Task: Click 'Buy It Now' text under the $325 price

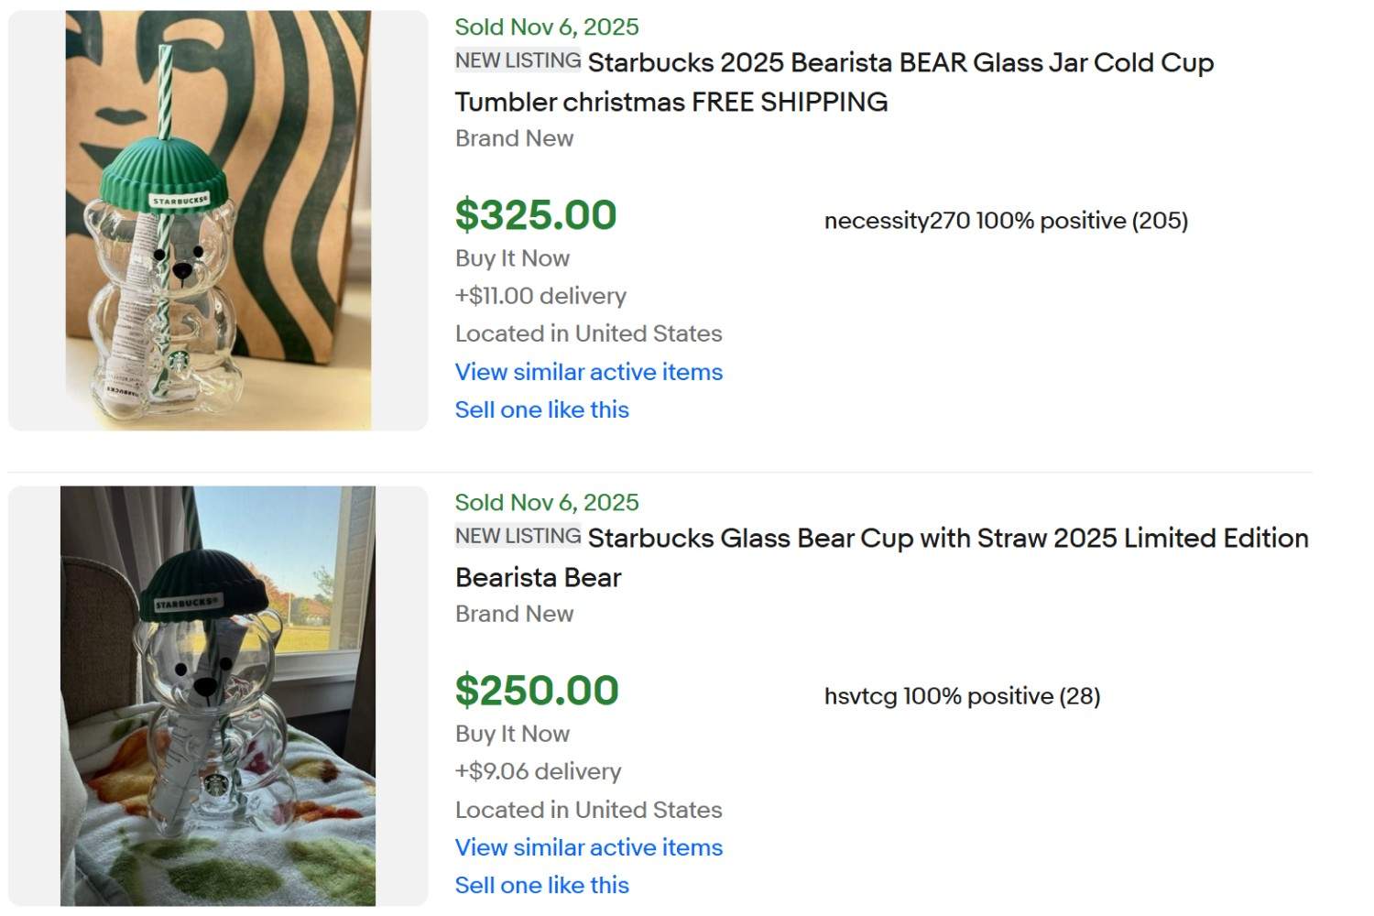Action: tap(511, 258)
